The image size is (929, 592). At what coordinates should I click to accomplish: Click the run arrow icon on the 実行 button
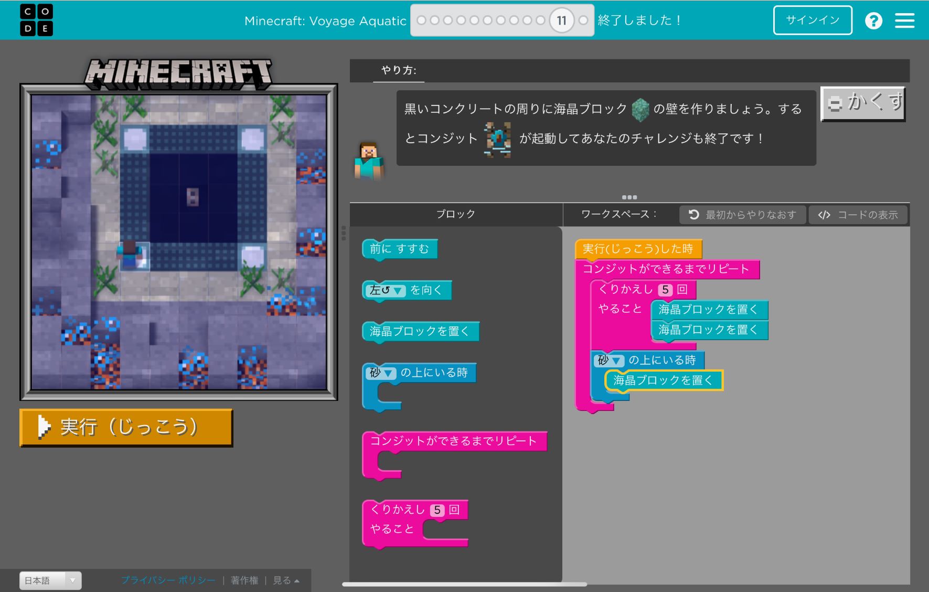[x=44, y=427]
